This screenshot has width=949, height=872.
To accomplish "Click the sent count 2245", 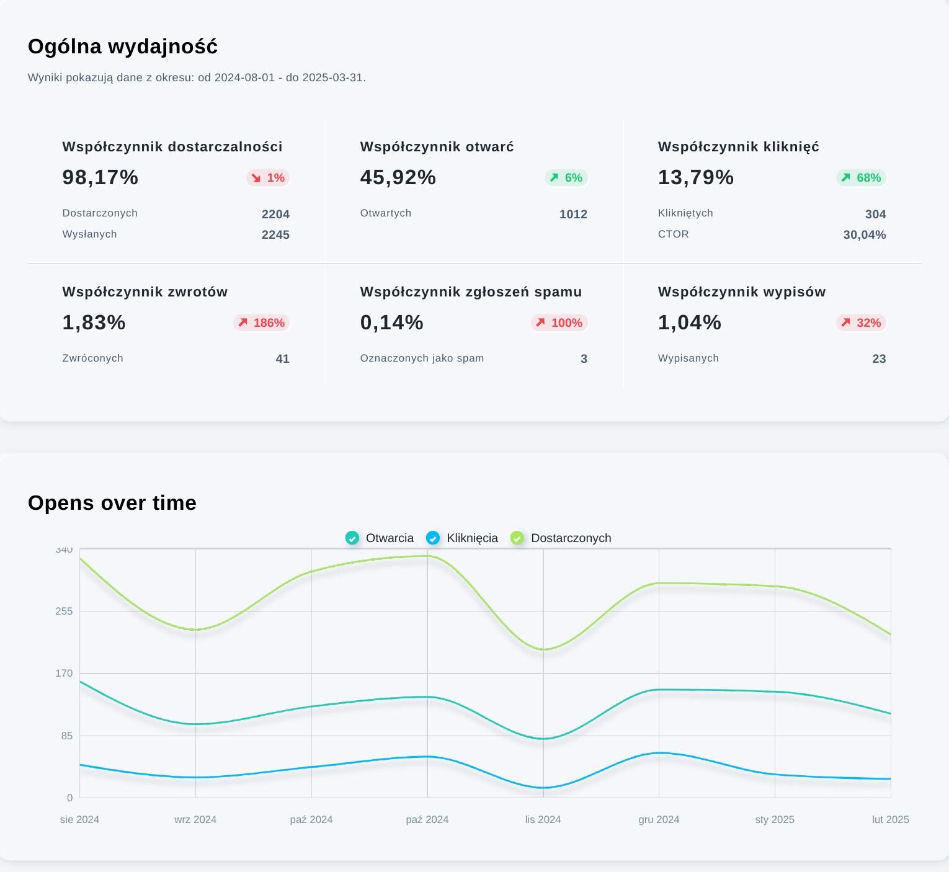I will 276,234.
